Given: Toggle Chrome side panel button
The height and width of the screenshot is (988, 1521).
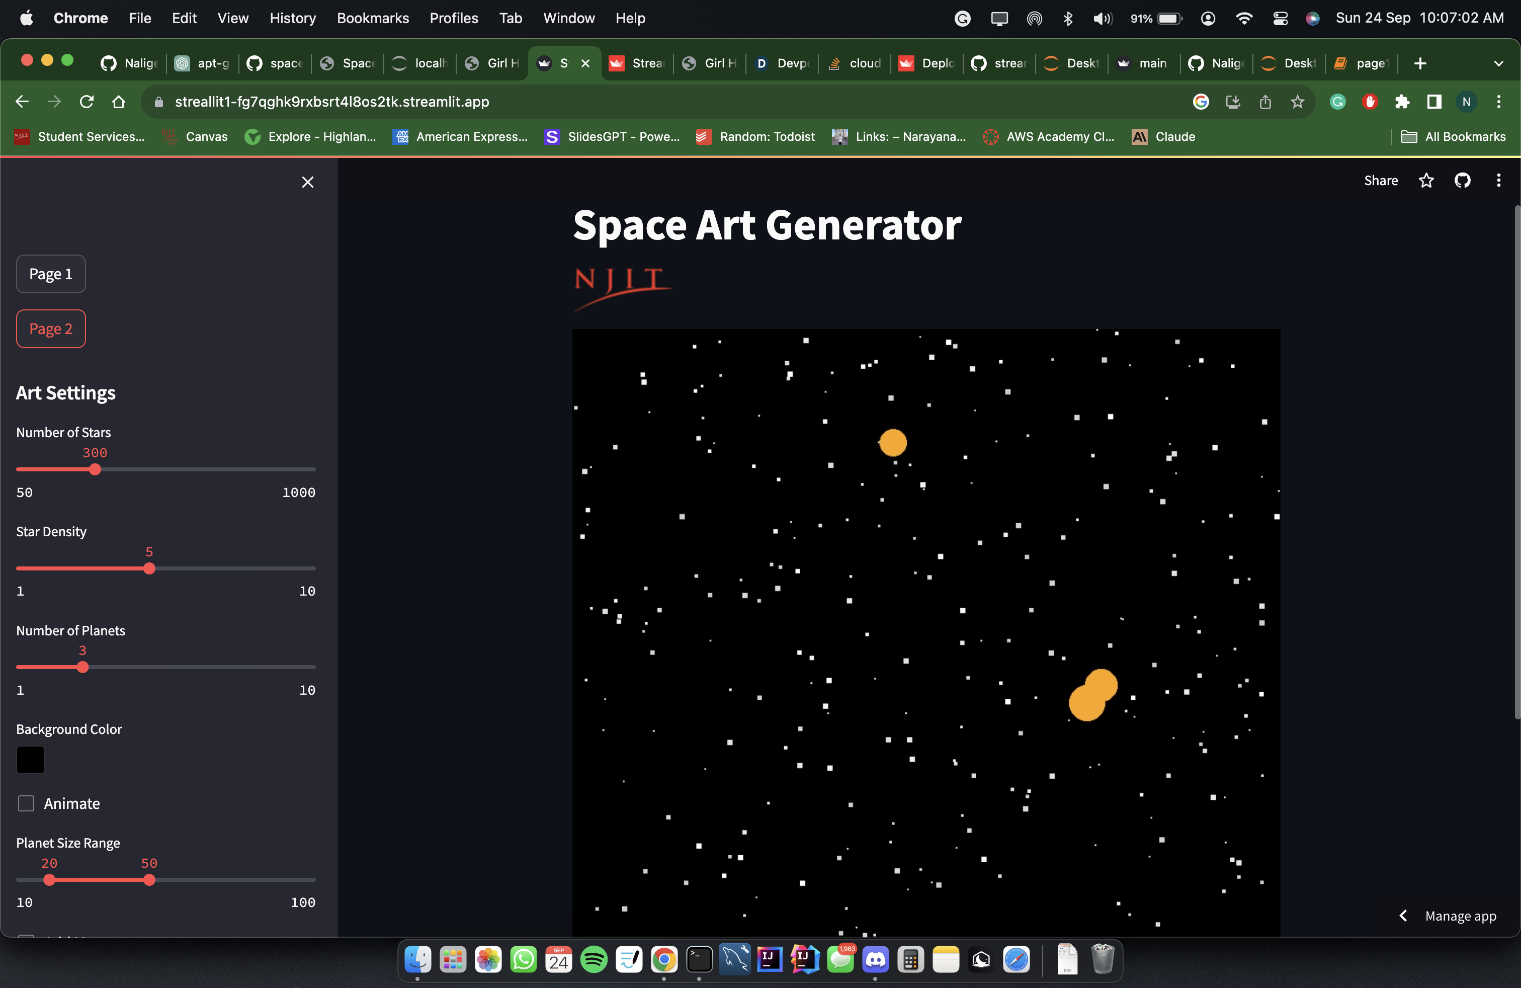Looking at the screenshot, I should click(x=1433, y=102).
